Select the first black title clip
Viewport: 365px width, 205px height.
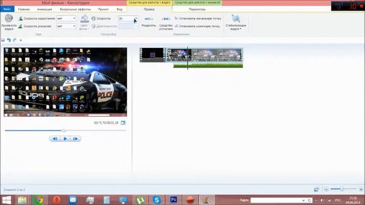point(152,55)
